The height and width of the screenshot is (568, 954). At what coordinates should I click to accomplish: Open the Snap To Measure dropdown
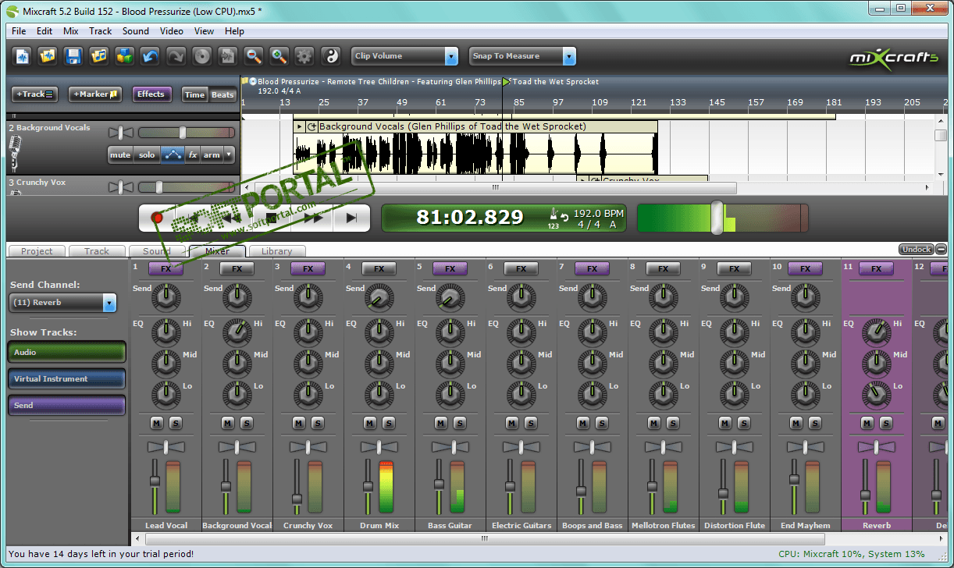coord(569,56)
